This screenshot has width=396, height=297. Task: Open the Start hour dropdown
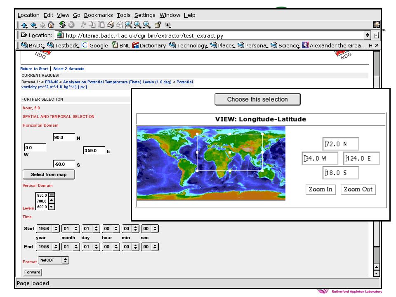(x=111, y=229)
